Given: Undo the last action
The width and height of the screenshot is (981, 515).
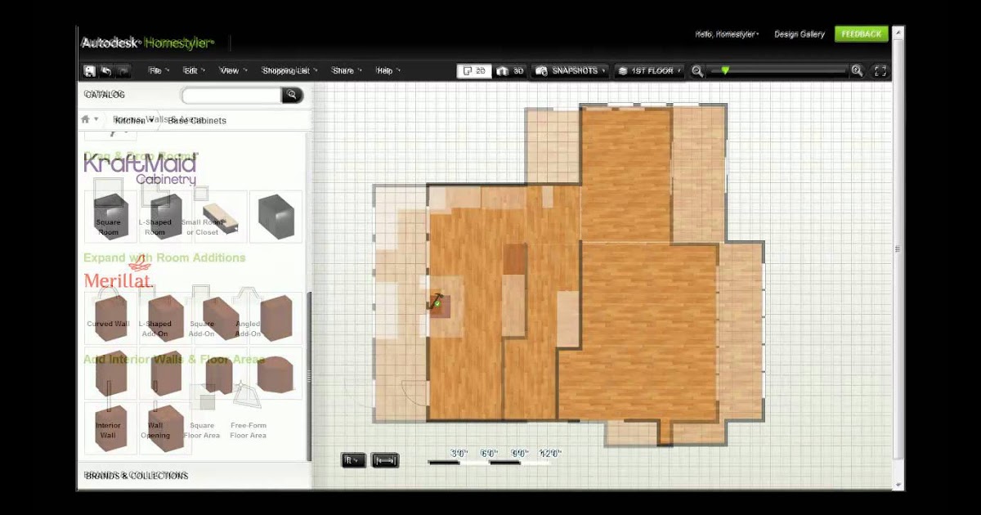Looking at the screenshot, I should 106,71.
